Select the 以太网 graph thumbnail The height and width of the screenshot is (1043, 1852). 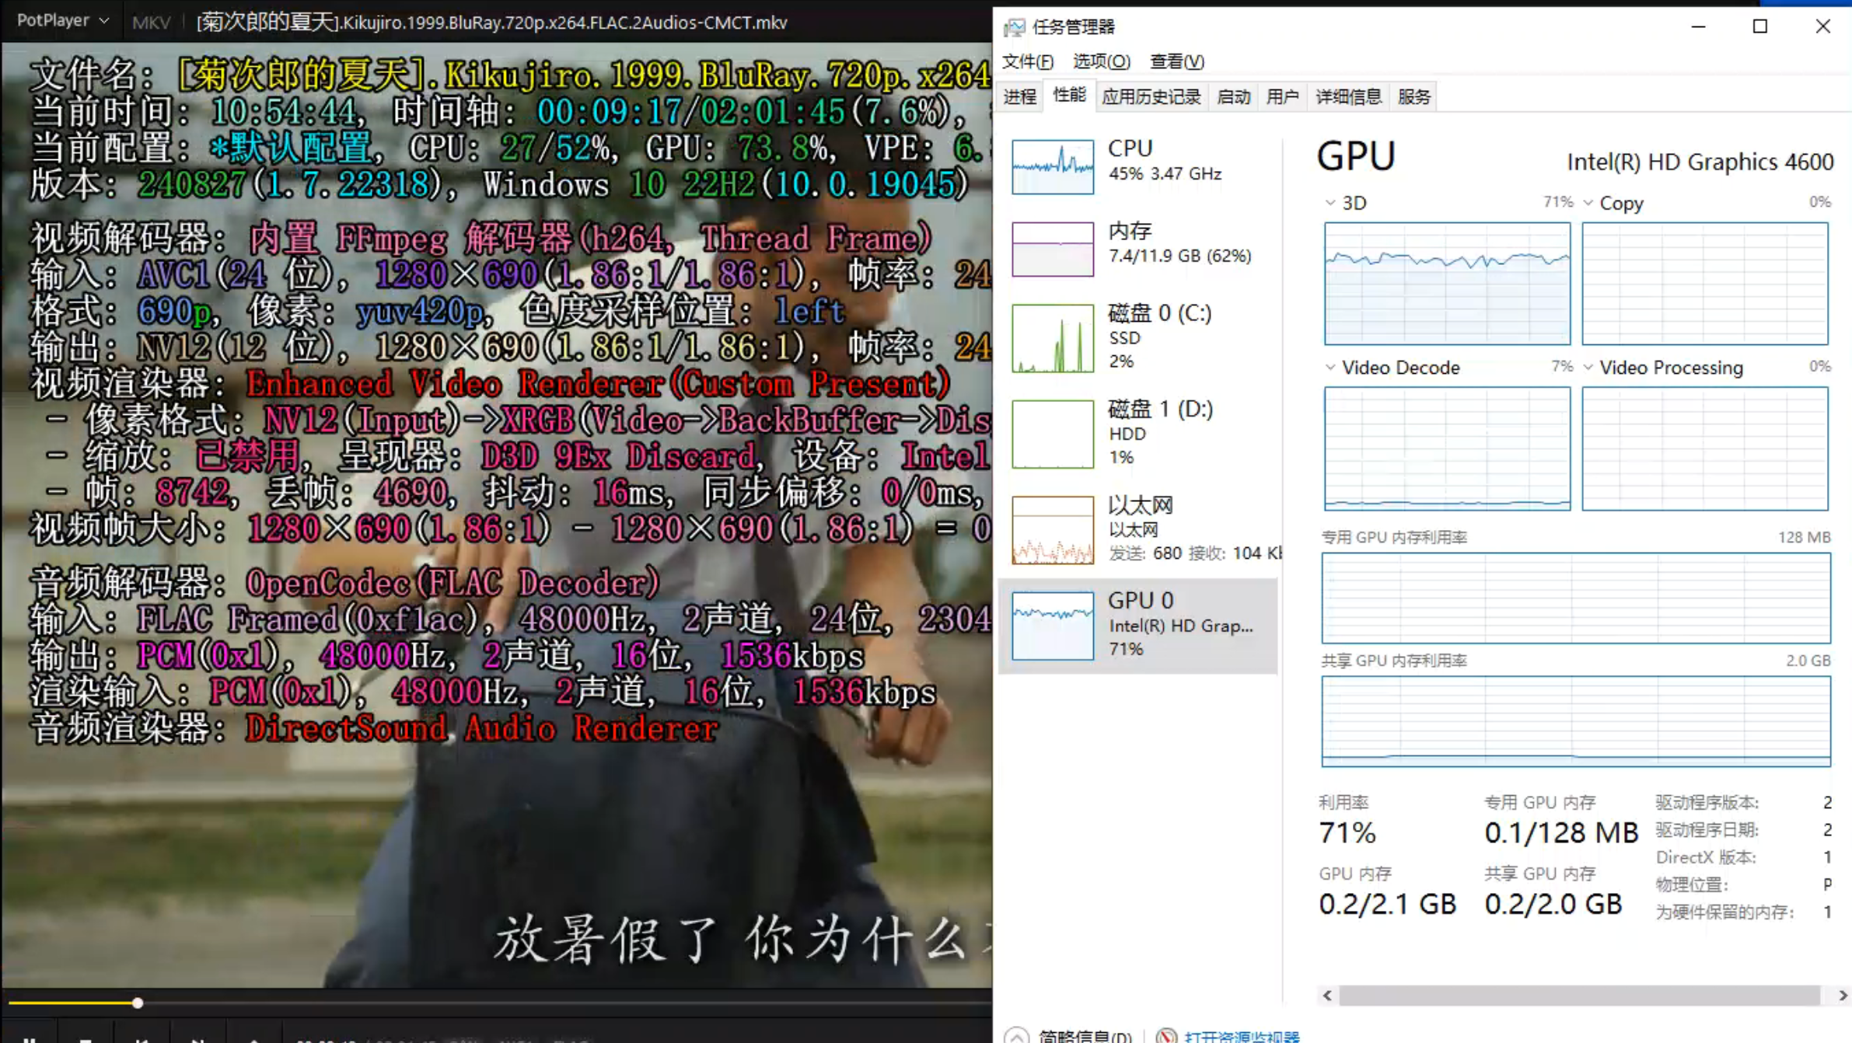click(x=1053, y=529)
